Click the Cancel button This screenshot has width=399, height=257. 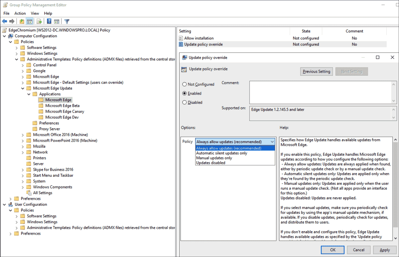(x=359, y=250)
